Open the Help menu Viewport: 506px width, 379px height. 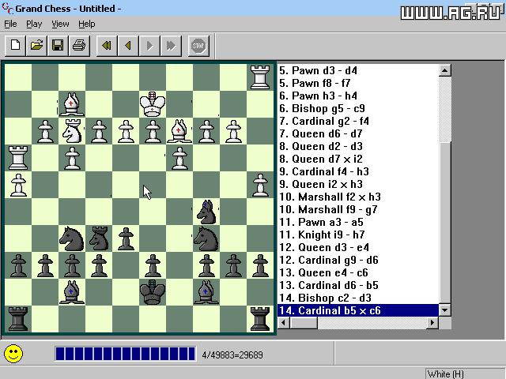click(87, 24)
